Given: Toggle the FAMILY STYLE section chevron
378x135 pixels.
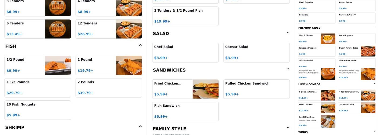Looking at the screenshot, I should [288, 127].
